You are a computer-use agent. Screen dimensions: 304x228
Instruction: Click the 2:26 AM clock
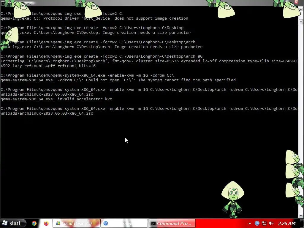point(287,224)
